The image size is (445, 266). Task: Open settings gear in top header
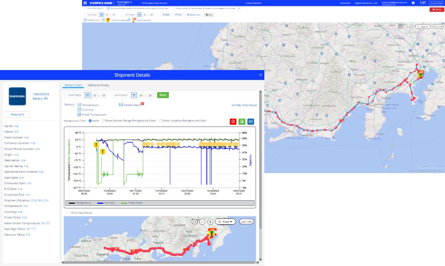point(413,3)
